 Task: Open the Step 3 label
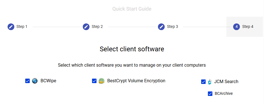(173, 26)
